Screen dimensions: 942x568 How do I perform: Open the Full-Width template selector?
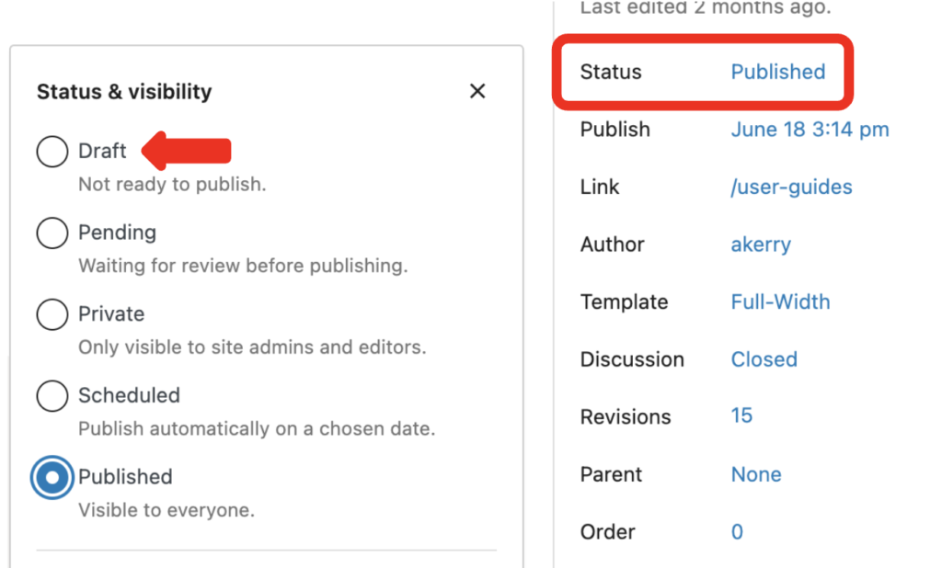pos(780,302)
